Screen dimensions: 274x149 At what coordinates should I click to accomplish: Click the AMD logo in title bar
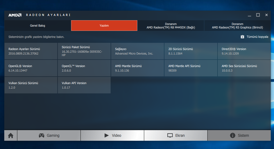[x=15, y=15]
